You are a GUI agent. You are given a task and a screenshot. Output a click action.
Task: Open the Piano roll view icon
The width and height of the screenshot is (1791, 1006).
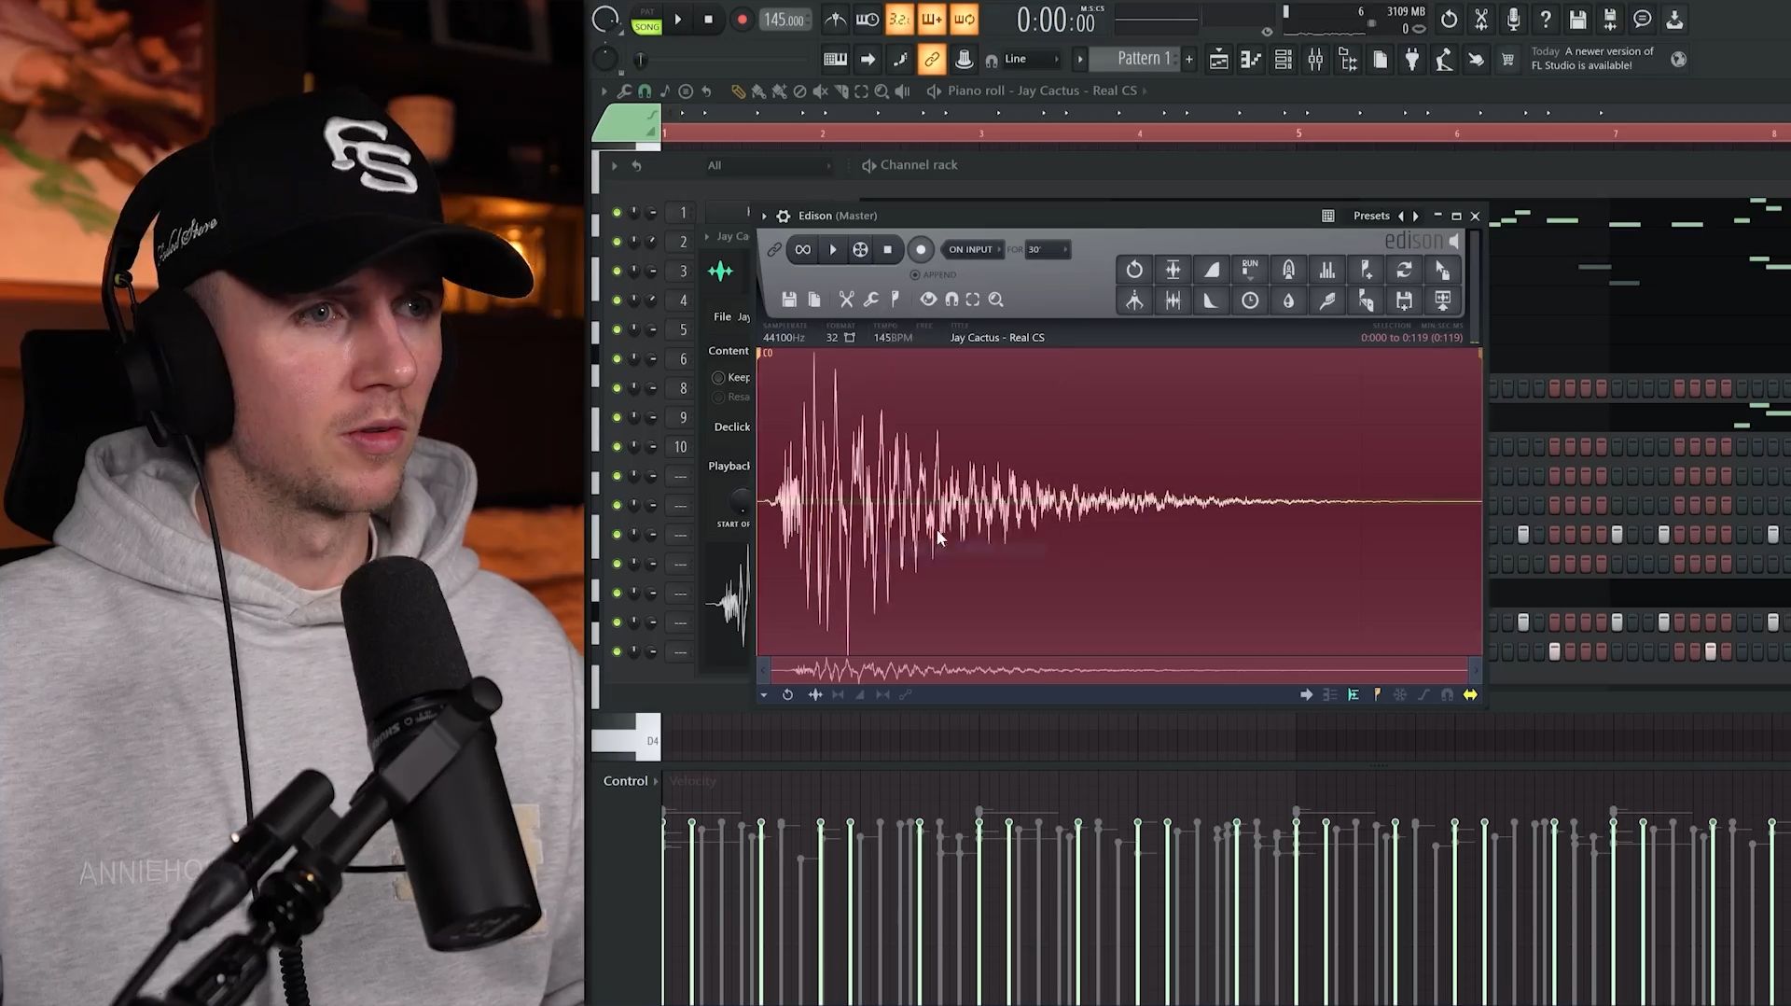1251,60
